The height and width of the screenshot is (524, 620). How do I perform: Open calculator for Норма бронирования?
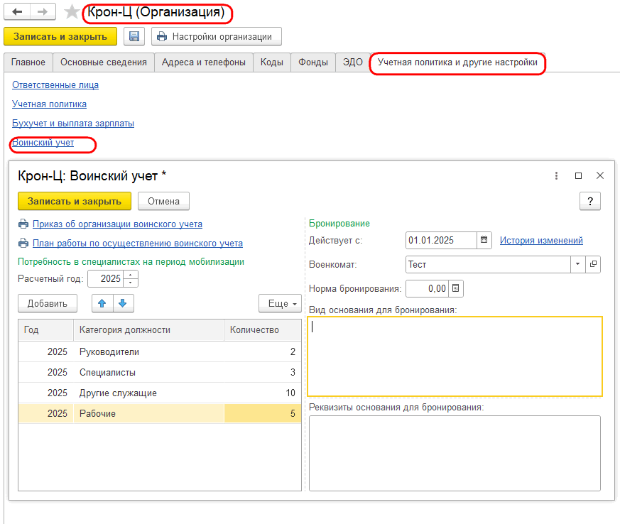[x=455, y=288]
